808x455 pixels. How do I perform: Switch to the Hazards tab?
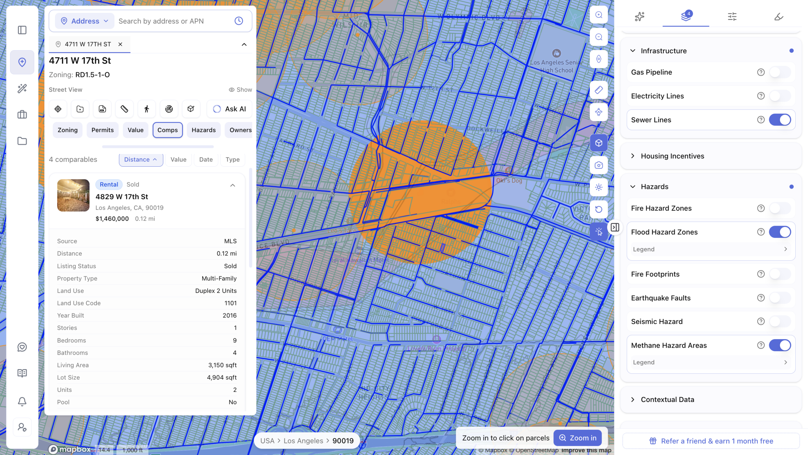[204, 130]
